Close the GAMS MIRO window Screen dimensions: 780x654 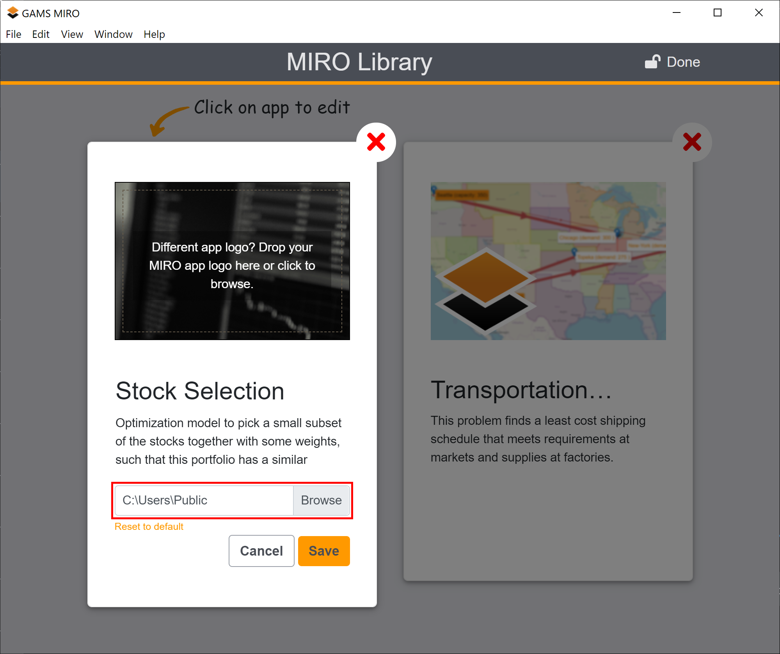[x=759, y=13]
